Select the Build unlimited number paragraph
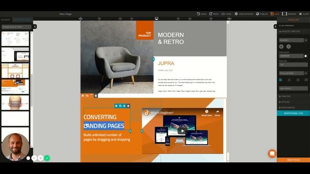Screen dimensions: 310x174 [x=107, y=137]
